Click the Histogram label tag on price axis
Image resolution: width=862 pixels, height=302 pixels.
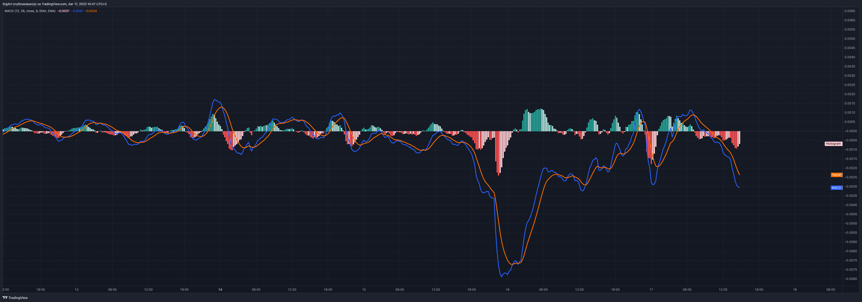833,144
